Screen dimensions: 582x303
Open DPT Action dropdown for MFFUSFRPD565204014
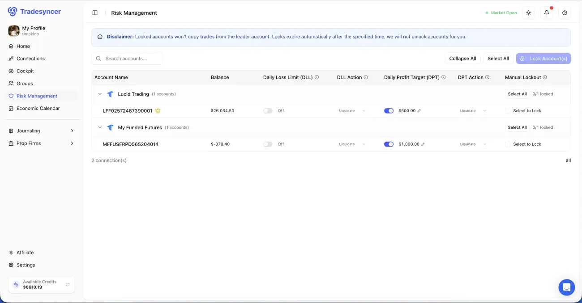tap(473, 144)
